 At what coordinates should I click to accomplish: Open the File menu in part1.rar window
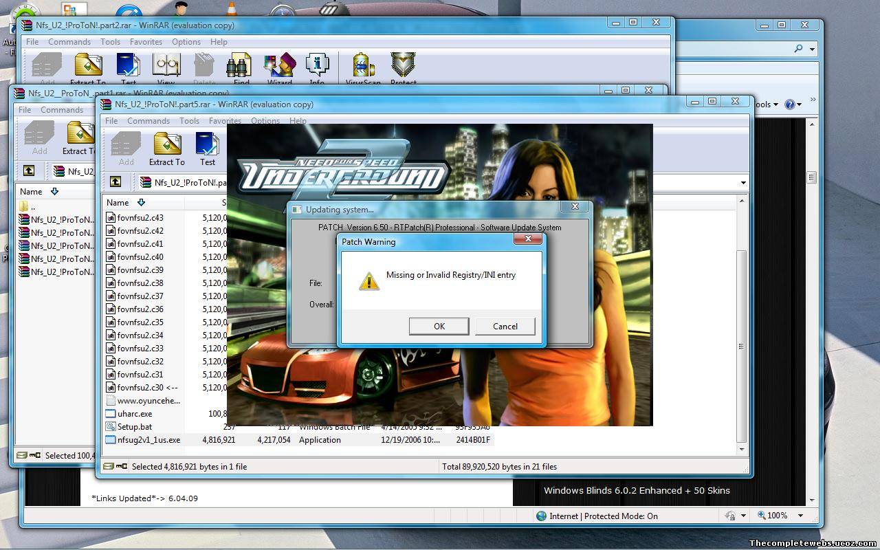coord(25,110)
